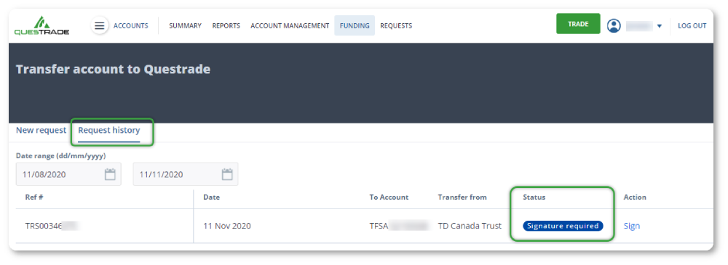This screenshot has width=728, height=265.
Task: Click the 11 Nov 2020 date cell
Action: pyautogui.click(x=227, y=226)
